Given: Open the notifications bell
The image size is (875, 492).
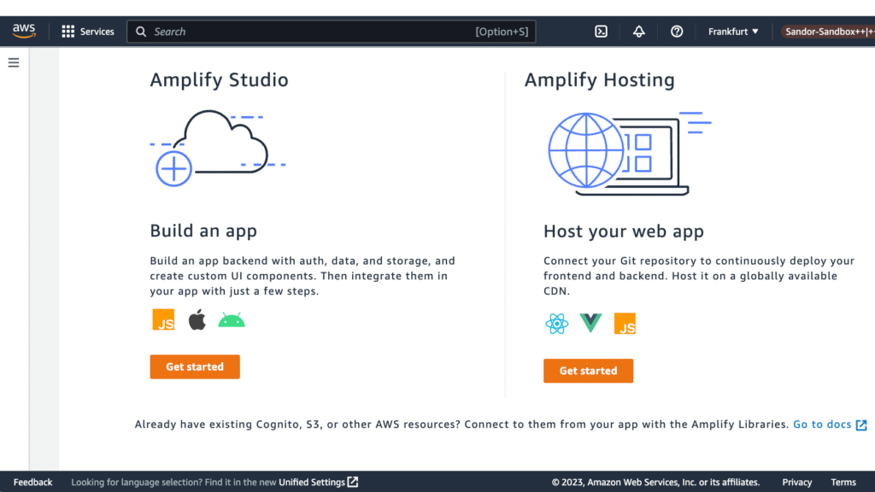Looking at the screenshot, I should [x=639, y=32].
